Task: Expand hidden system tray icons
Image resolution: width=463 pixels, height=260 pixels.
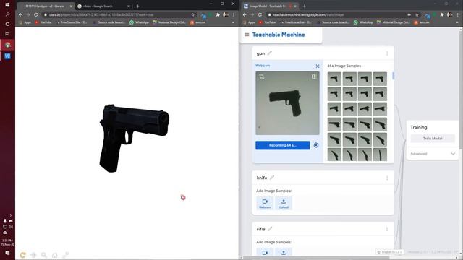Action: 11,215
